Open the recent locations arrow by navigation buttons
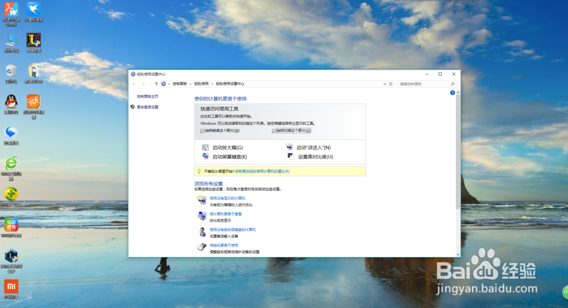Image resolution: width=568 pixels, height=308 pixels. tap(149, 84)
